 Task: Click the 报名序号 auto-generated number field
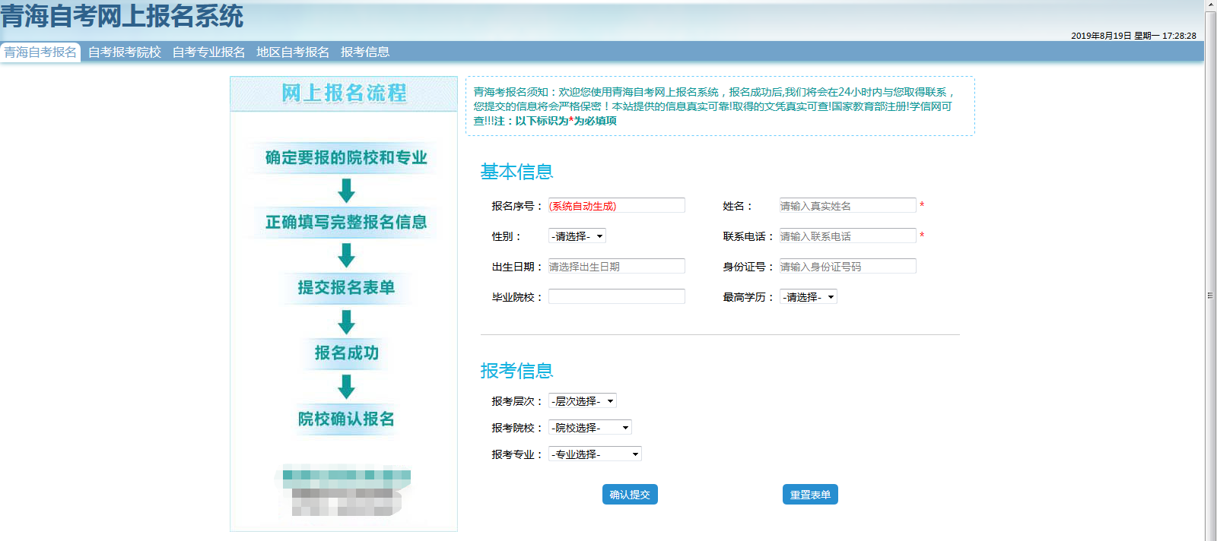(616, 206)
